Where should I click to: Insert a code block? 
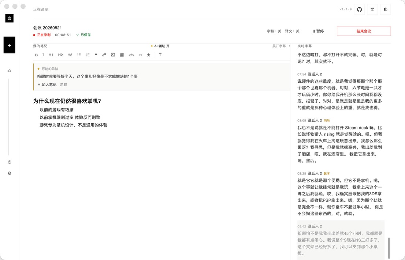(131, 55)
